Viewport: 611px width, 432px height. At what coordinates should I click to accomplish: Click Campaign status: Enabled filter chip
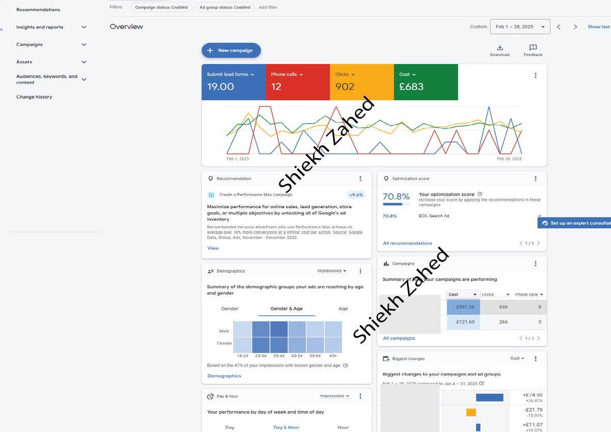(x=161, y=8)
